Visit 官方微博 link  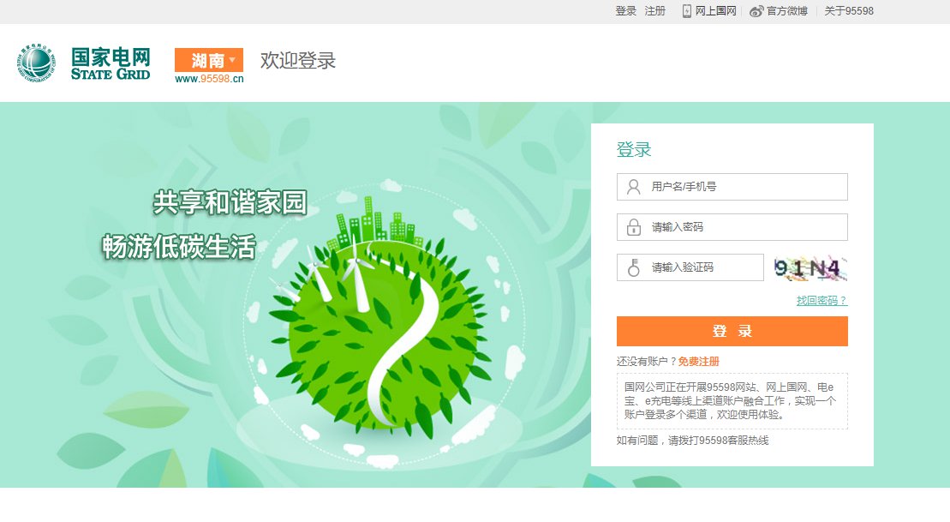coord(787,11)
